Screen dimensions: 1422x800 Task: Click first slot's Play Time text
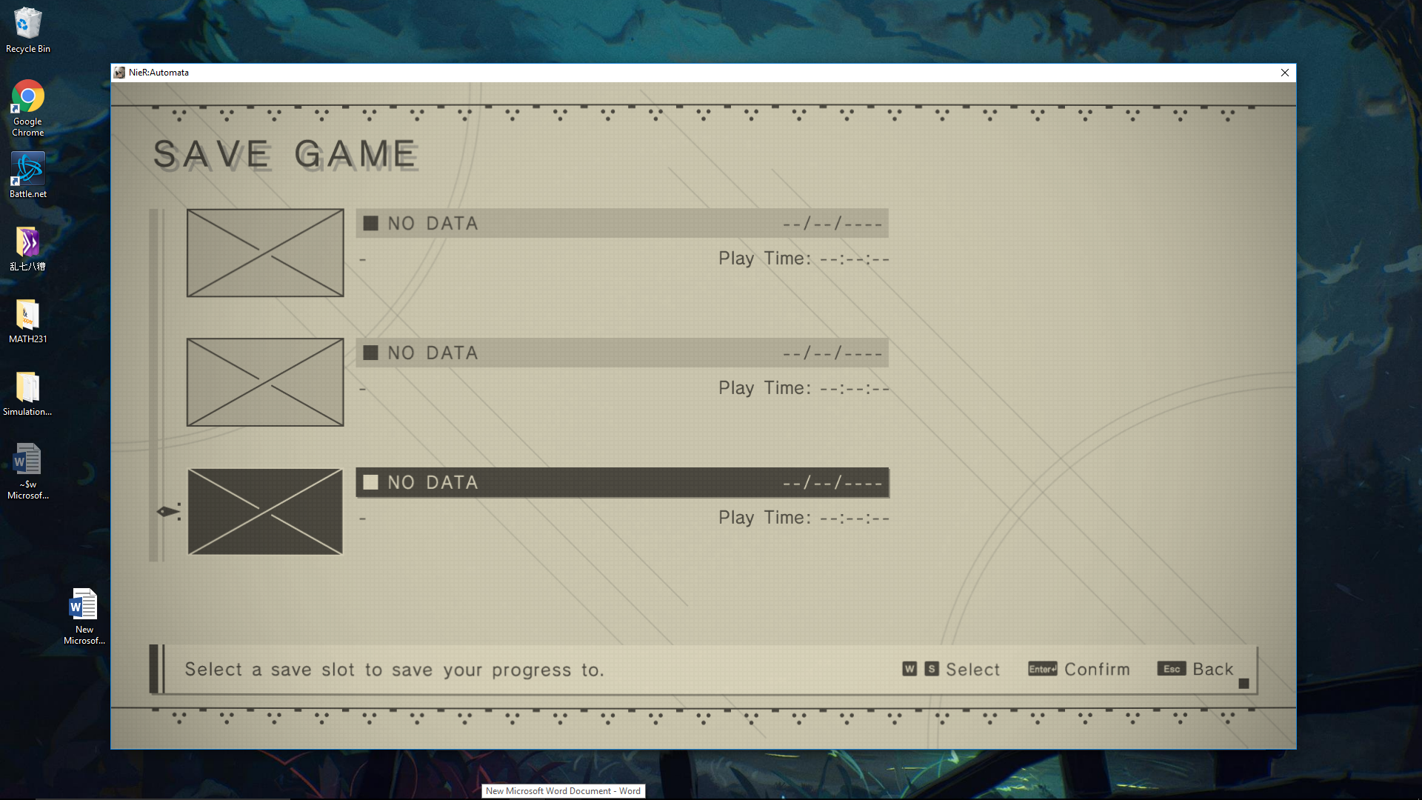(804, 259)
